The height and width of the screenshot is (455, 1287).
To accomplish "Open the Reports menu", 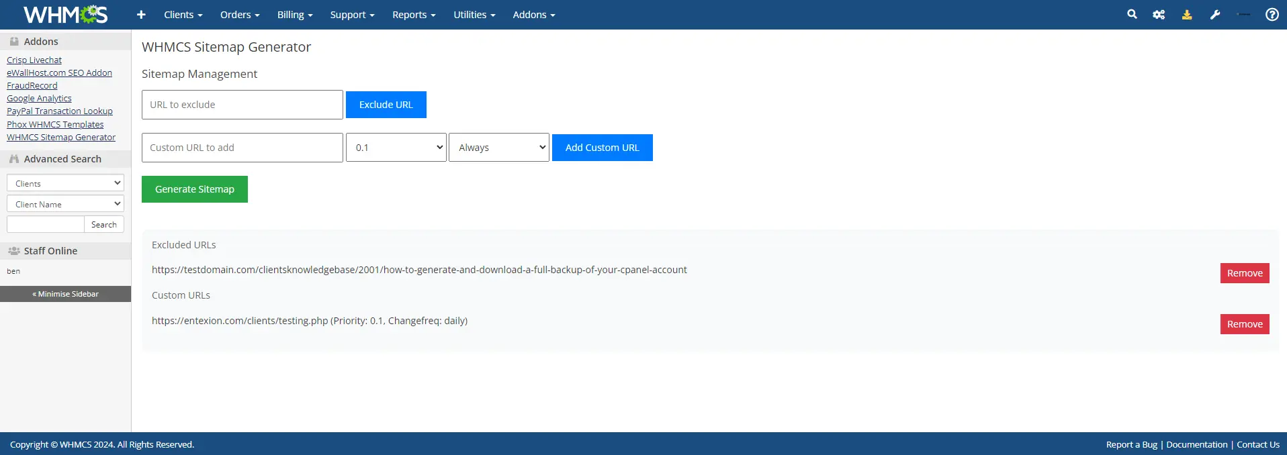I will click(x=414, y=15).
